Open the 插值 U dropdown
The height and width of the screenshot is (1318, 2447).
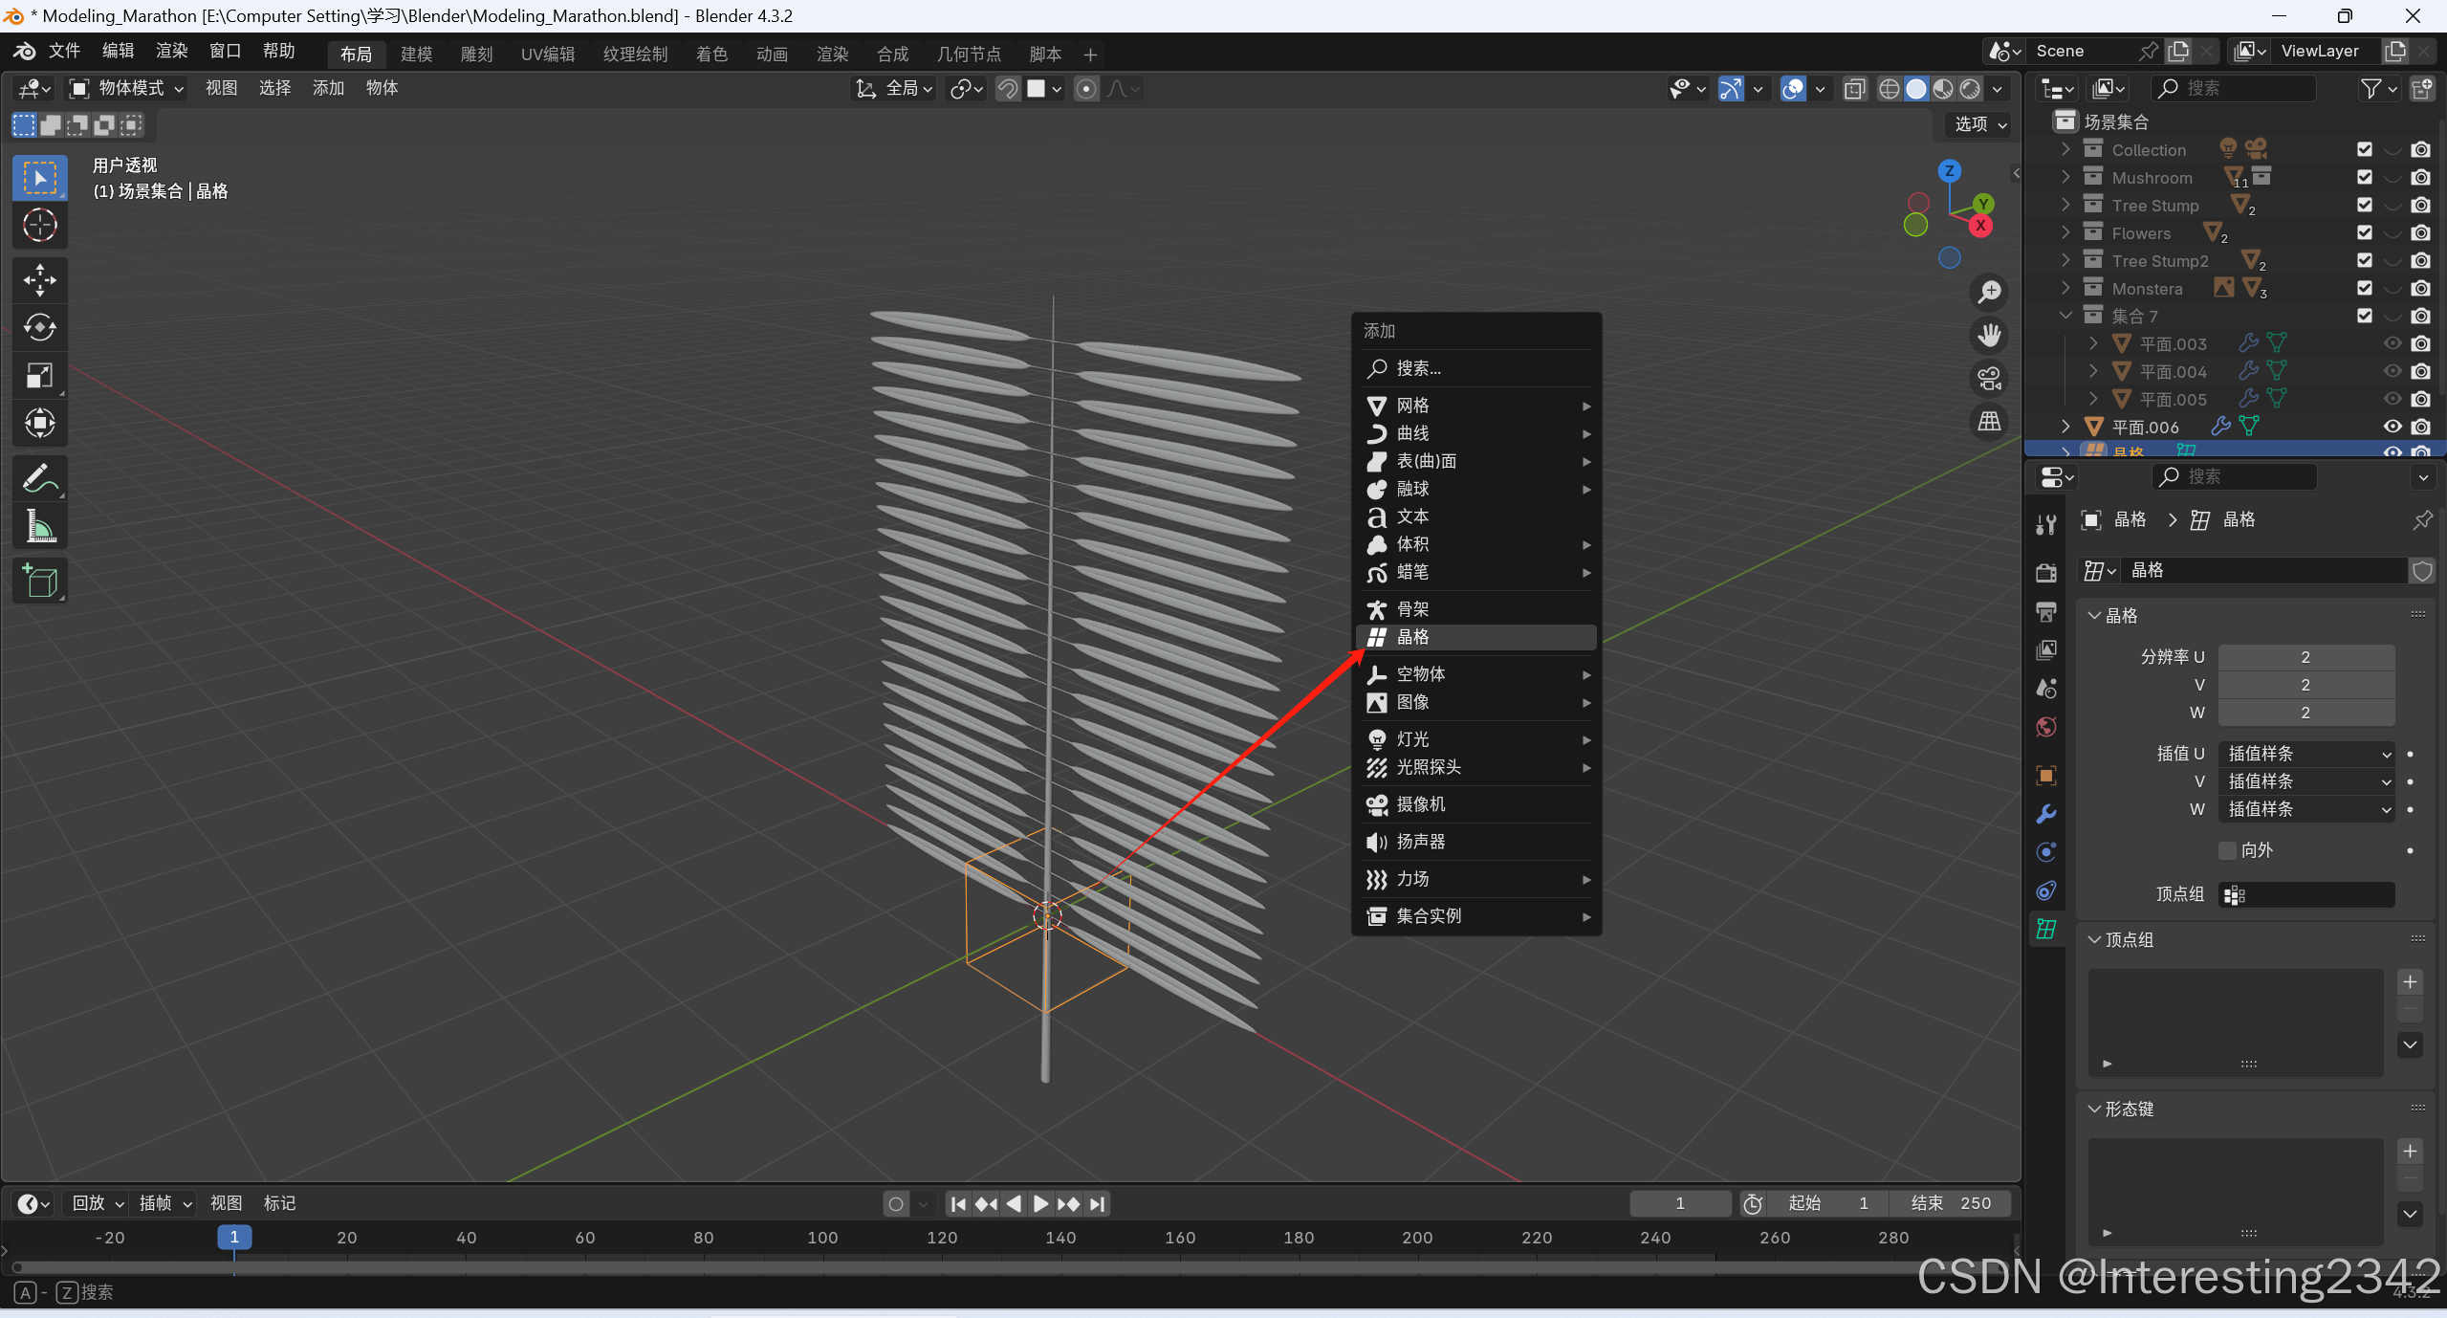tap(2305, 754)
